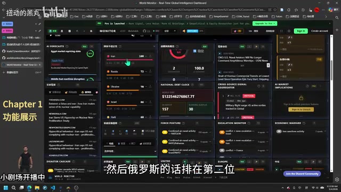Click info icon beside DISASTER CASCADE title
This screenshot has height=192, width=341.
tap(74, 162)
